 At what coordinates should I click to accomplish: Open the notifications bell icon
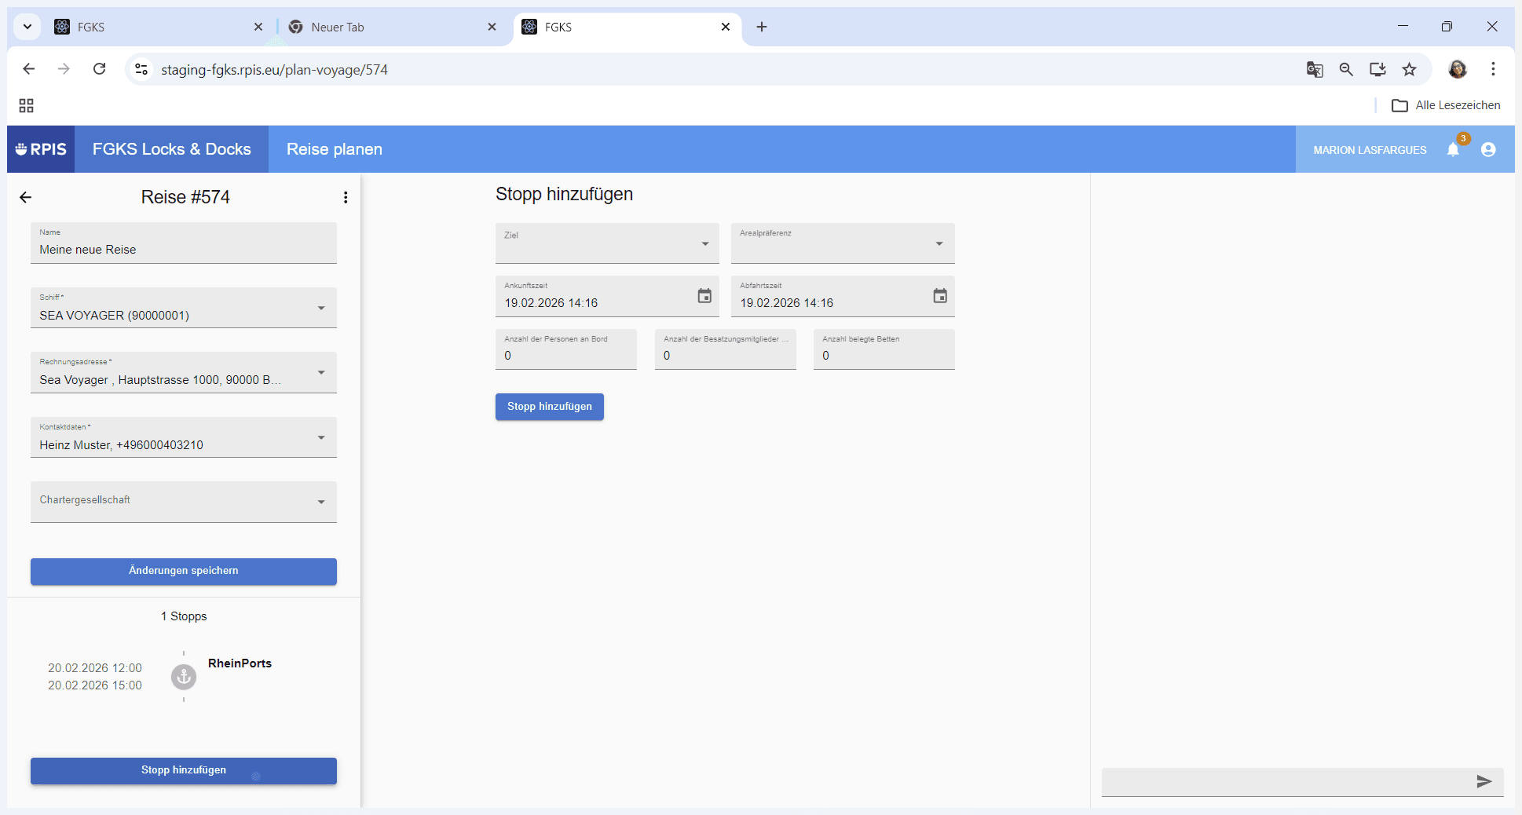[1453, 149]
